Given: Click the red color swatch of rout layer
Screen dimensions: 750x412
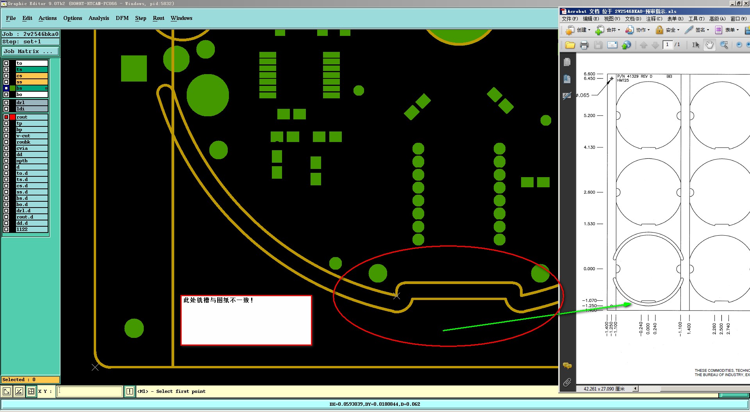Looking at the screenshot, I should pos(12,117).
